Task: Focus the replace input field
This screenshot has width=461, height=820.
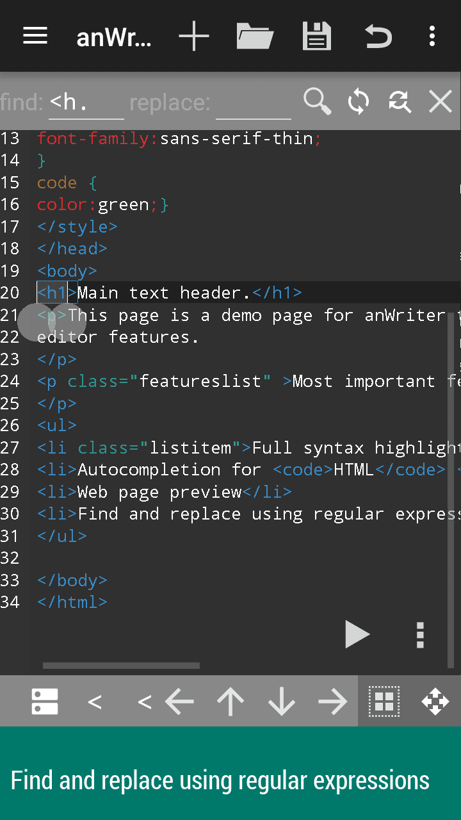Action: click(x=253, y=102)
